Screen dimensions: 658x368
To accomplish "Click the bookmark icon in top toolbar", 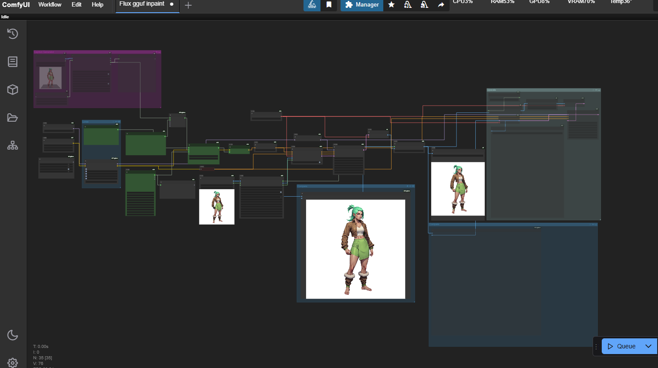I will (329, 5).
